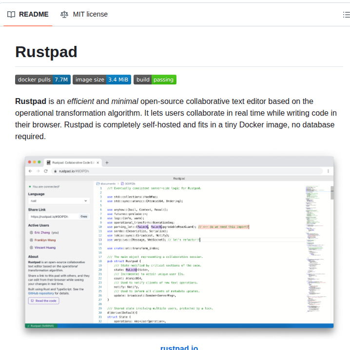350x350 pixels.
Task: Follow the rustpad.io link
Action: click(179, 348)
